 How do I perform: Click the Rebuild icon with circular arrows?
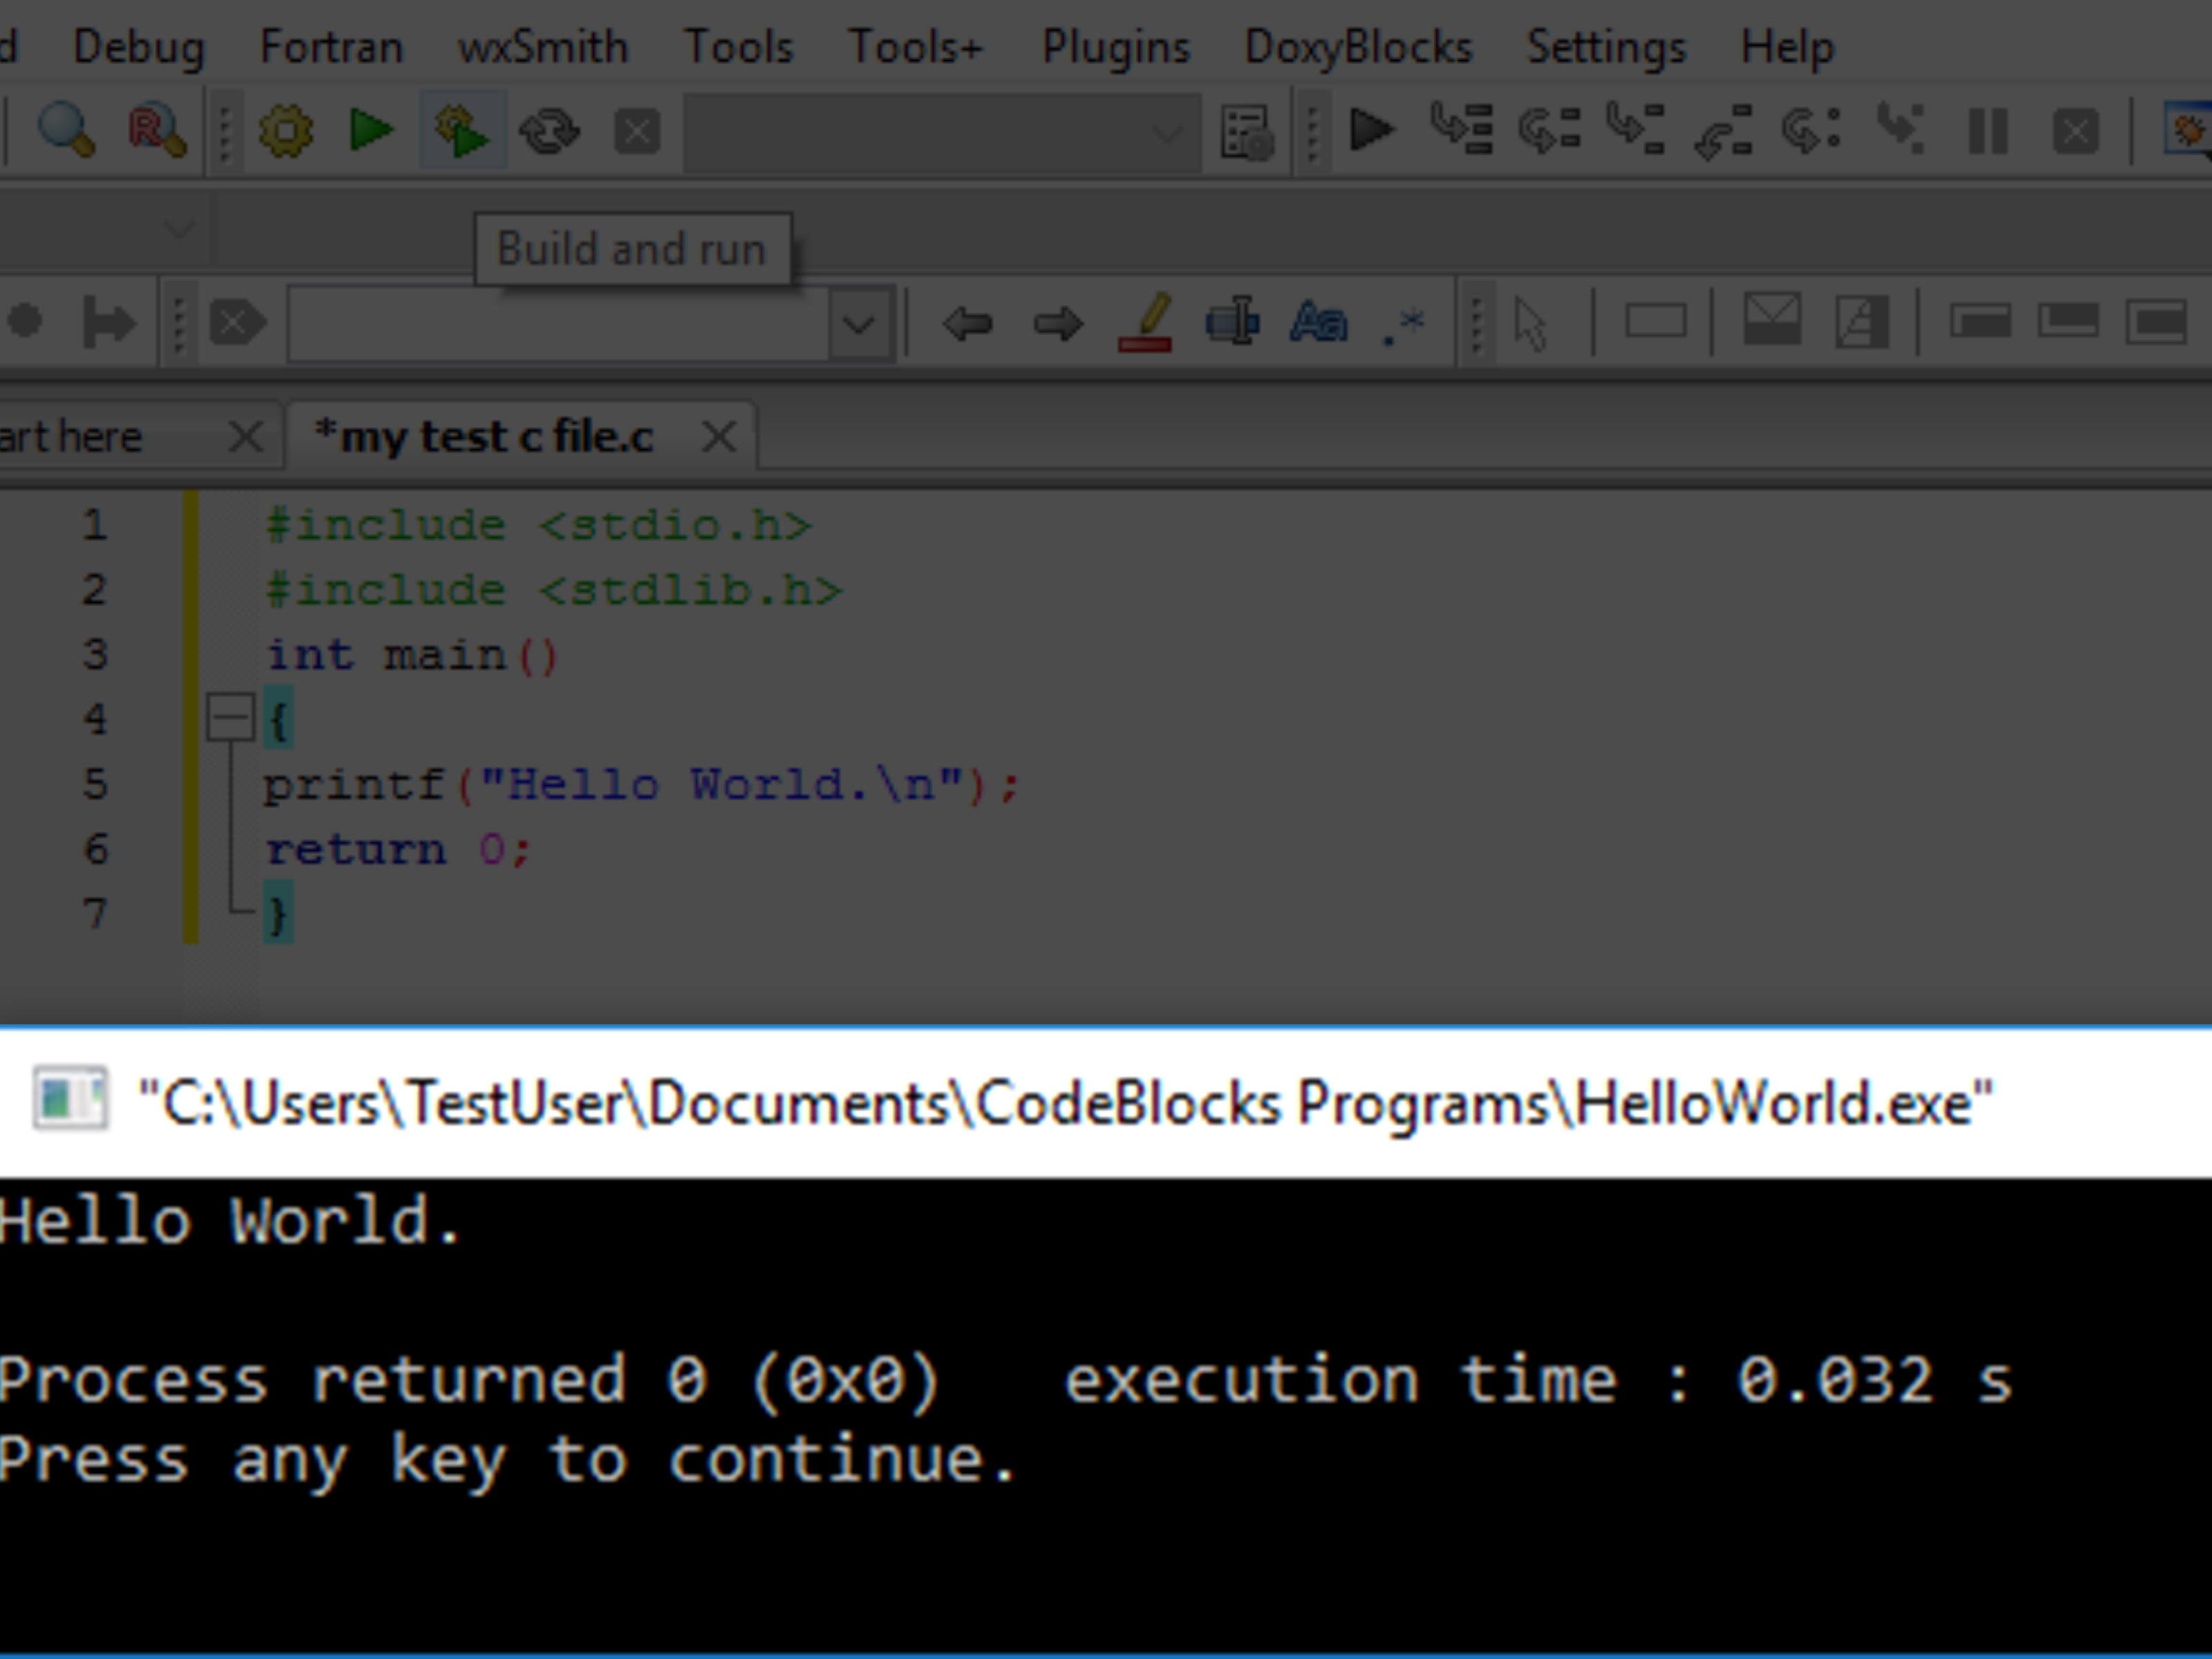549,131
